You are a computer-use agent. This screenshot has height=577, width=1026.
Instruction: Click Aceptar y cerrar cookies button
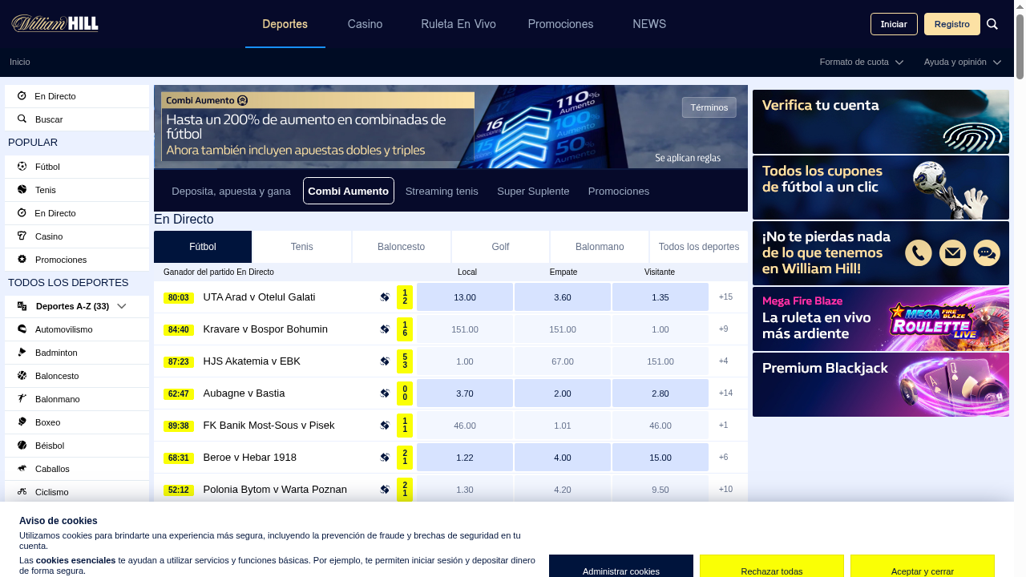pyautogui.click(x=923, y=566)
